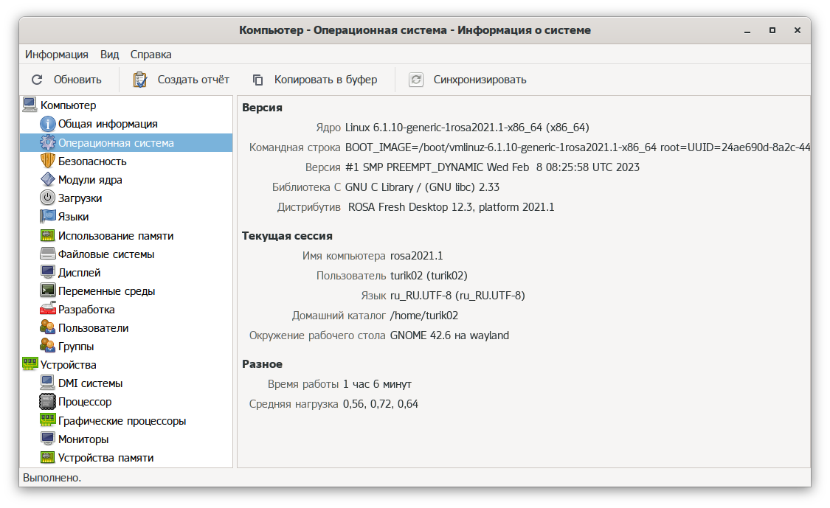Click the Languages (Языки) flag icon
This screenshot has width=830, height=508.
tap(47, 217)
